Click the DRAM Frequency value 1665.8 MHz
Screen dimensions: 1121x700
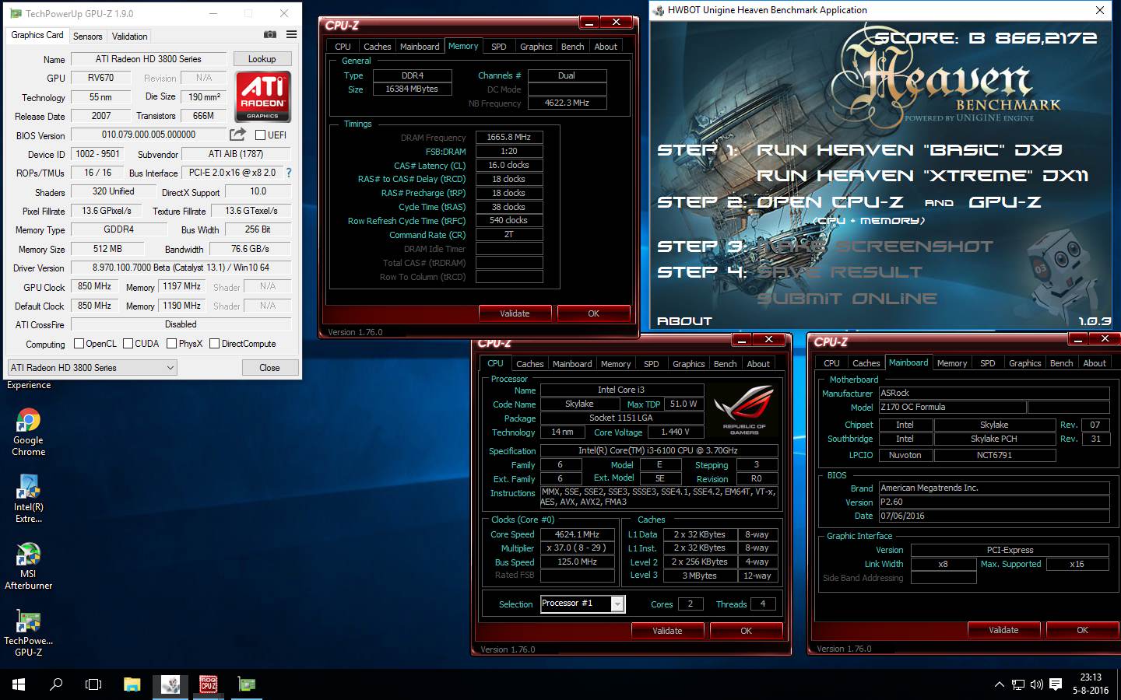(509, 137)
